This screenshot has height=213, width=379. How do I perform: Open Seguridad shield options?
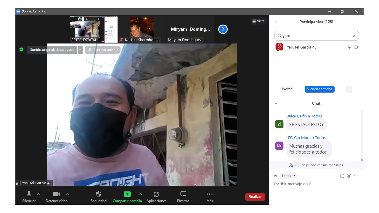tap(99, 194)
